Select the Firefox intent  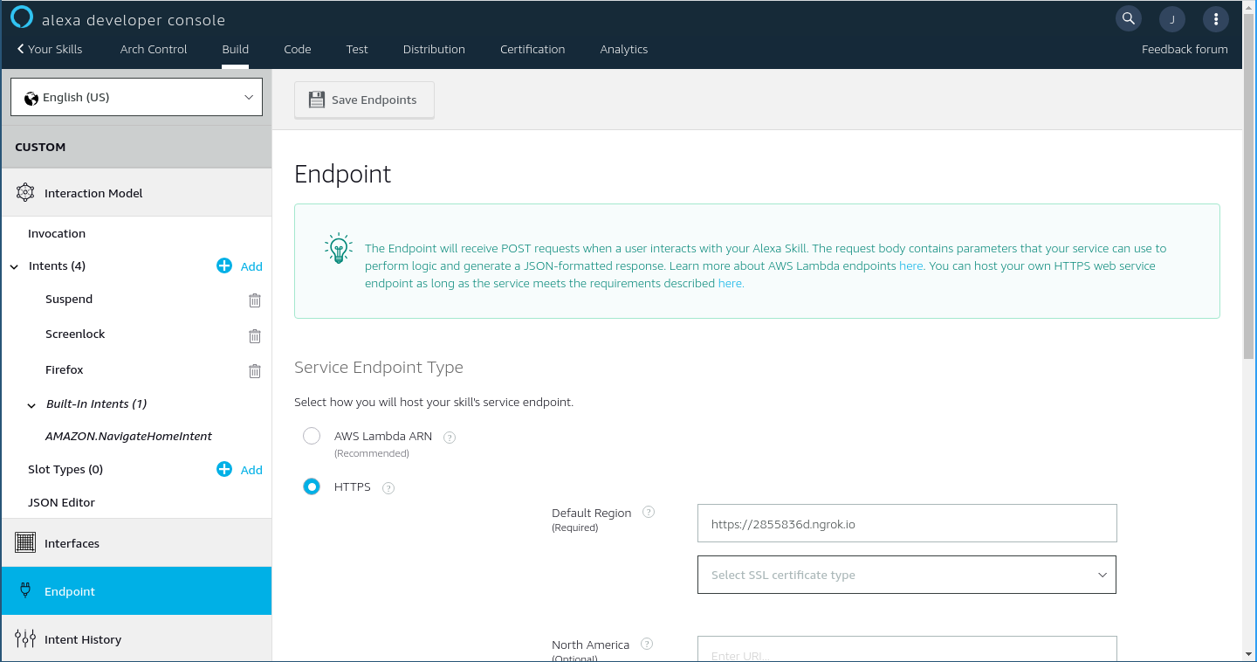pos(65,369)
